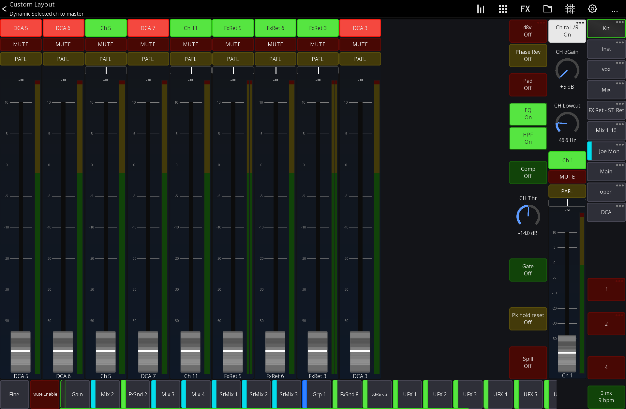626x409 pixels.
Task: Enable the Gate switch
Action: [528, 270]
